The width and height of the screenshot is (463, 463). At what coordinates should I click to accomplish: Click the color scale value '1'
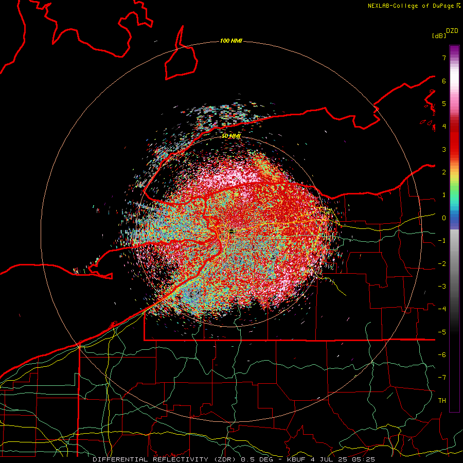coord(444,195)
